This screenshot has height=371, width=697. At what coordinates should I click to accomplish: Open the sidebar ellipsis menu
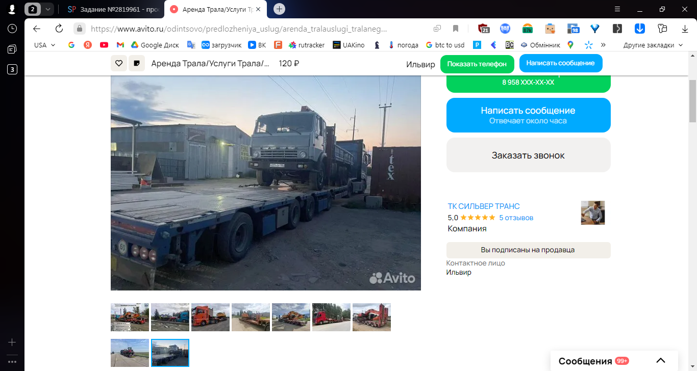[x=12, y=362]
